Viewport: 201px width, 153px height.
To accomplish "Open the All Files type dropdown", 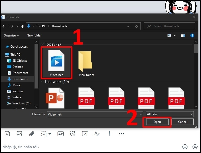I will [170, 114].
